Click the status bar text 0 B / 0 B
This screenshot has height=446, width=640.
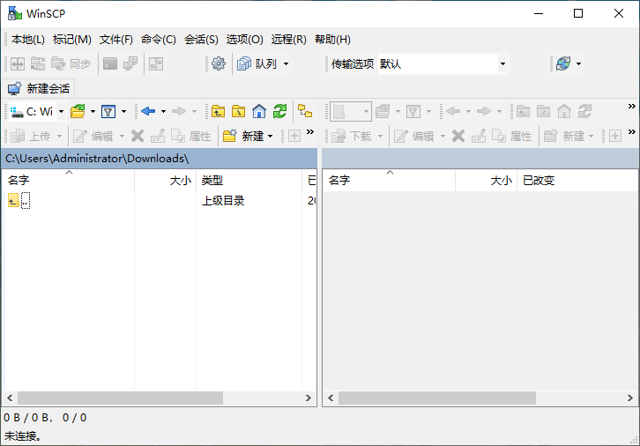tap(26, 418)
